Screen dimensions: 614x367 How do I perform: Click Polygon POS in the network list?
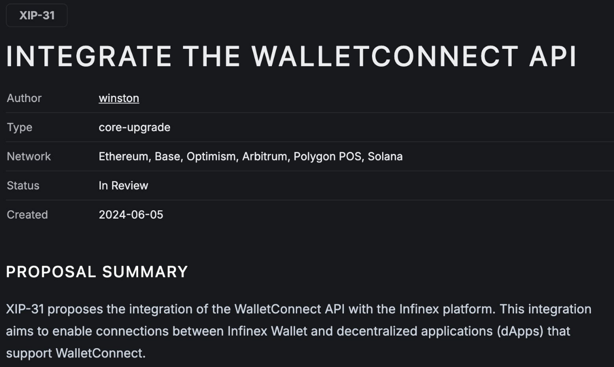[x=328, y=156]
